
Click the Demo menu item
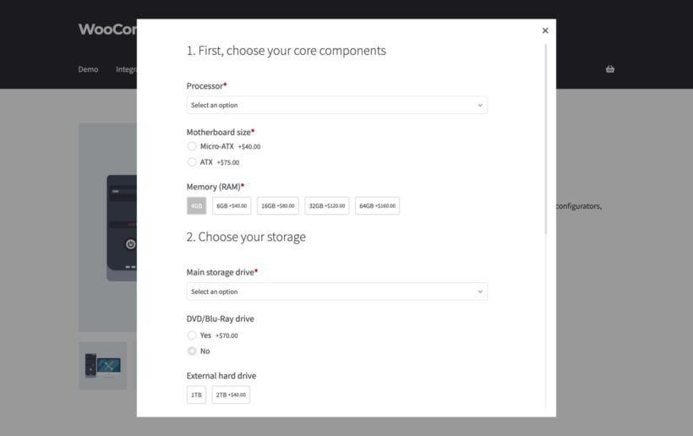click(88, 69)
